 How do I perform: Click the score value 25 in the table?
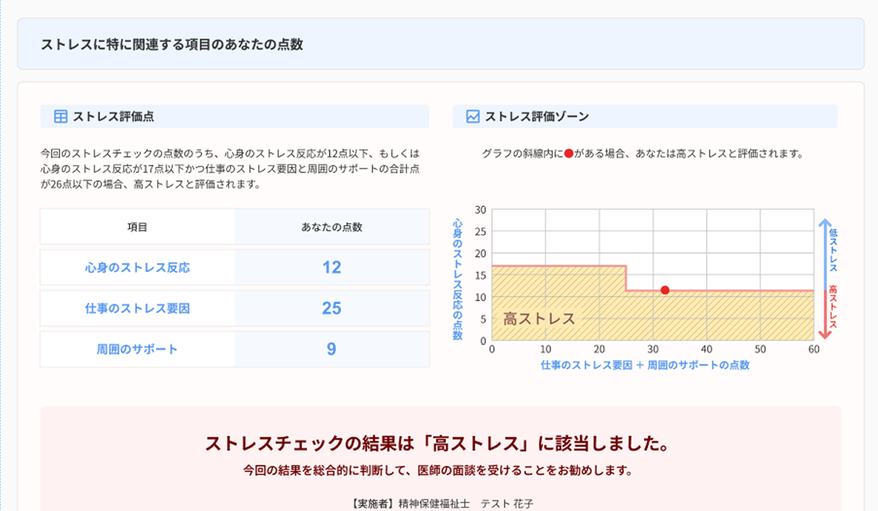tap(331, 308)
